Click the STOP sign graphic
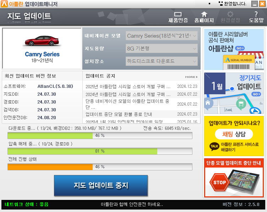This screenshot has height=212, width=267. coord(220,182)
